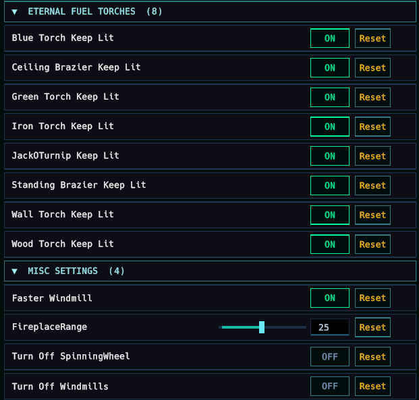The image size is (419, 400).
Task: Toggle Standing Brazier Keep Lit ON switch
Action: pyautogui.click(x=330, y=186)
